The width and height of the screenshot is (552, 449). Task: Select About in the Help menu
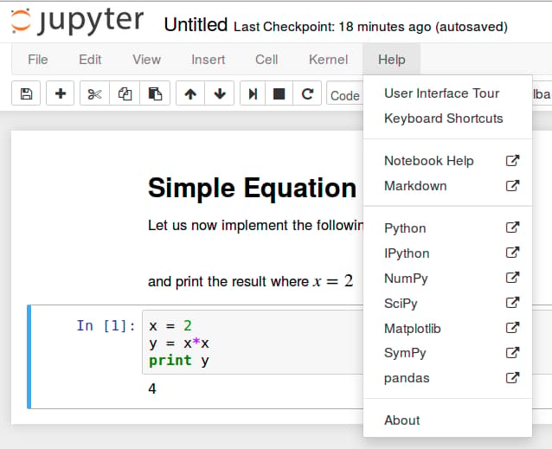[x=447, y=420]
